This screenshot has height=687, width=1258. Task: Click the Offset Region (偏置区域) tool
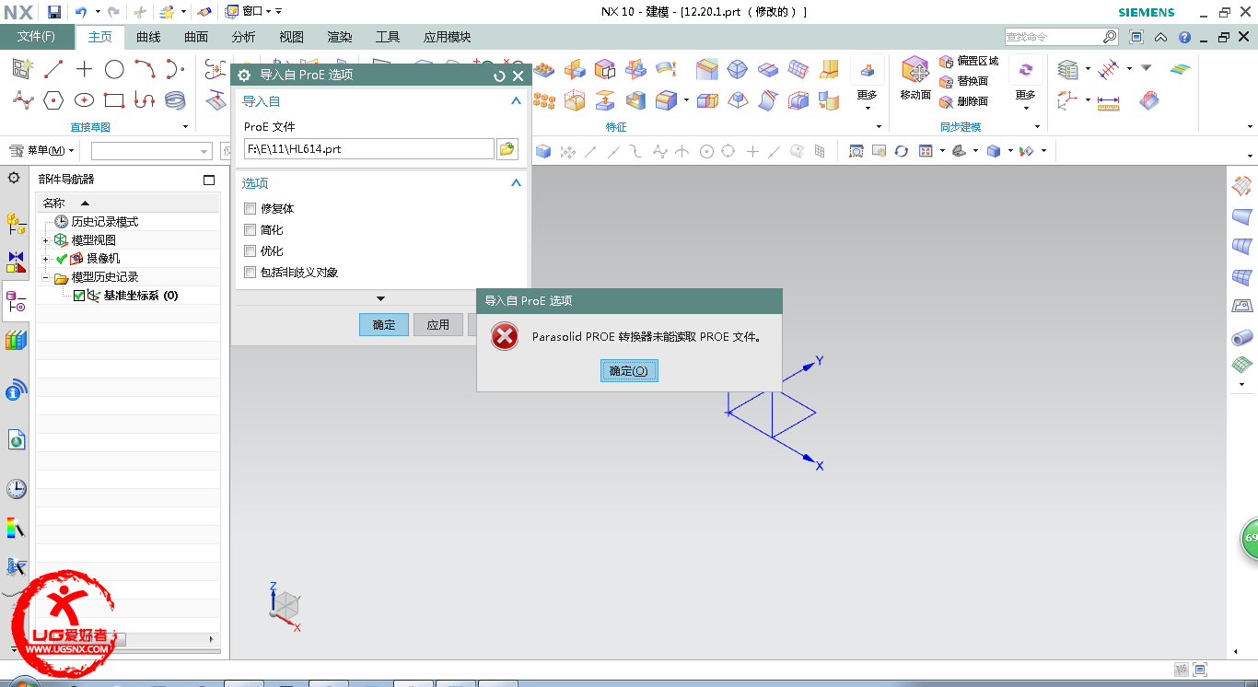tap(969, 61)
